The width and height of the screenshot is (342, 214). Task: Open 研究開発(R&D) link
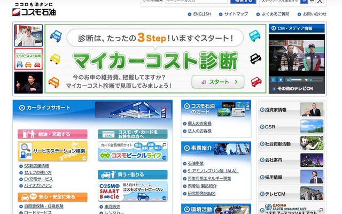pyautogui.click(x=201, y=194)
